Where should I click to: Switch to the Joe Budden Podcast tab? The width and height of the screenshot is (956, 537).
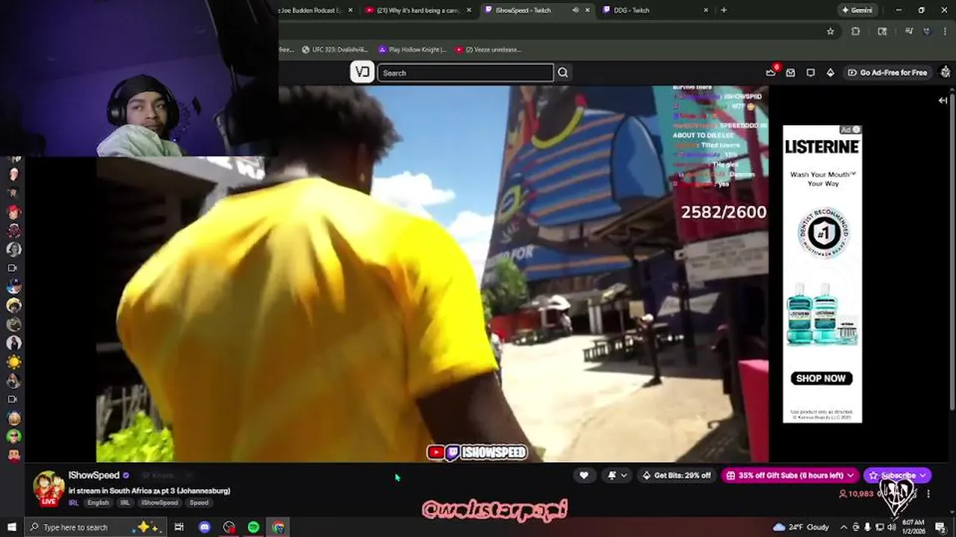click(x=308, y=10)
